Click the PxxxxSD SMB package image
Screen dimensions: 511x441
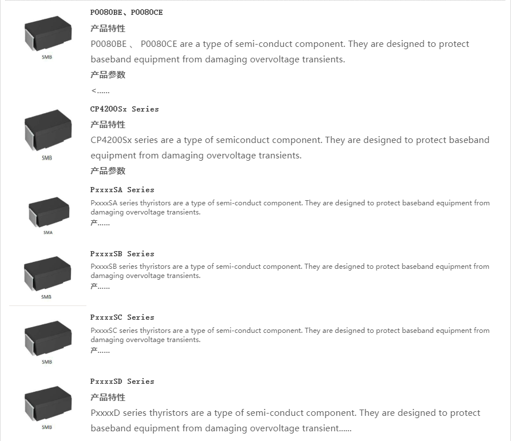point(48,407)
